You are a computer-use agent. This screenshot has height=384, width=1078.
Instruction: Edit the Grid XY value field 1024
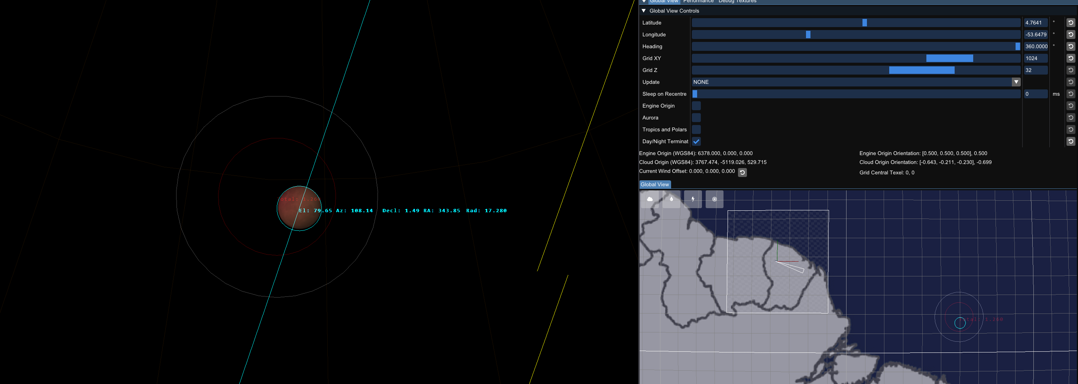(x=1036, y=58)
